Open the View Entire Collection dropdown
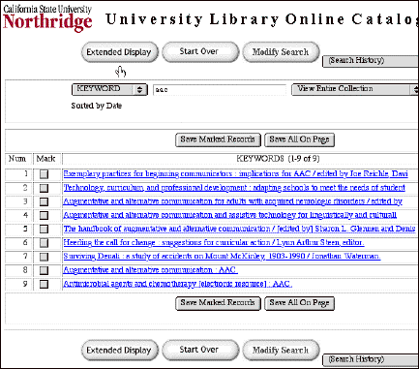The height and width of the screenshot is (369, 419). 355,89
